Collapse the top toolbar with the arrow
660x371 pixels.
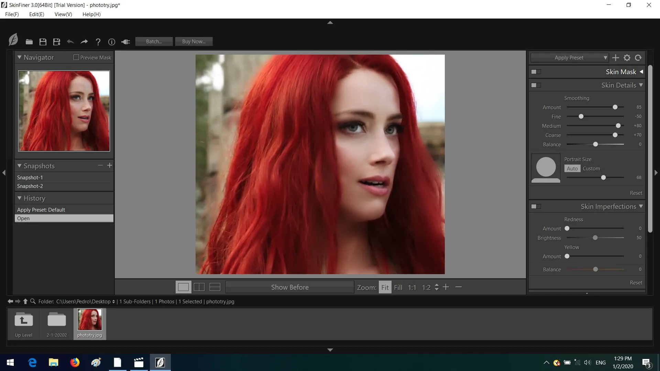point(330,23)
